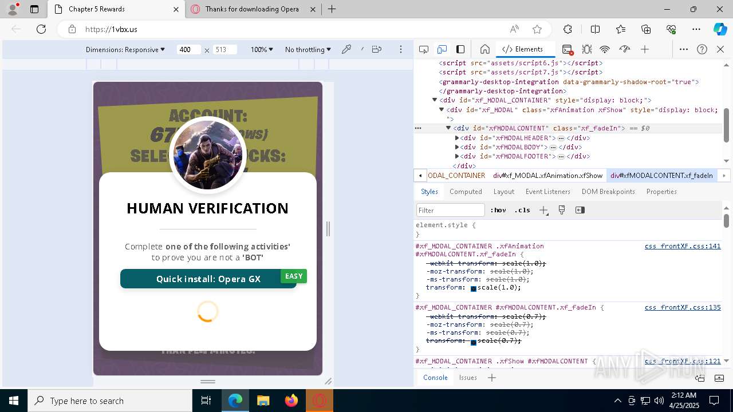Toggle :hov element state panel
Viewport: 733px width, 412px height.
(x=498, y=210)
